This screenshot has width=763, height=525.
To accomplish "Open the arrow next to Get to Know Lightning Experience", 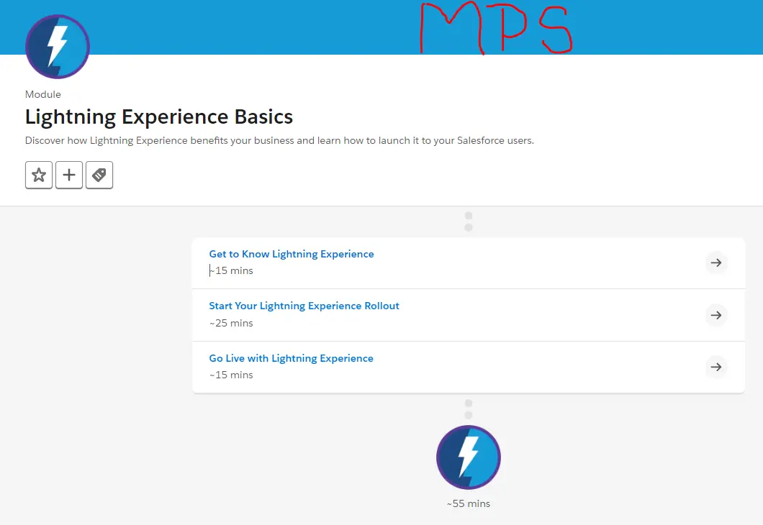I will pos(715,262).
